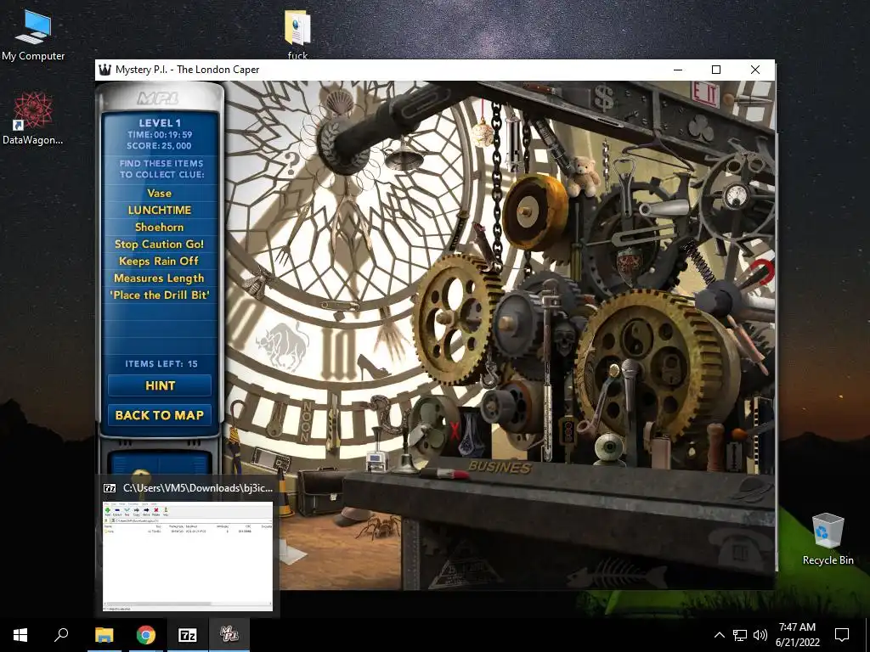Open the 7-Zip window preview thumbnail
Viewport: 870px width, 652px height.
pyautogui.click(x=188, y=557)
